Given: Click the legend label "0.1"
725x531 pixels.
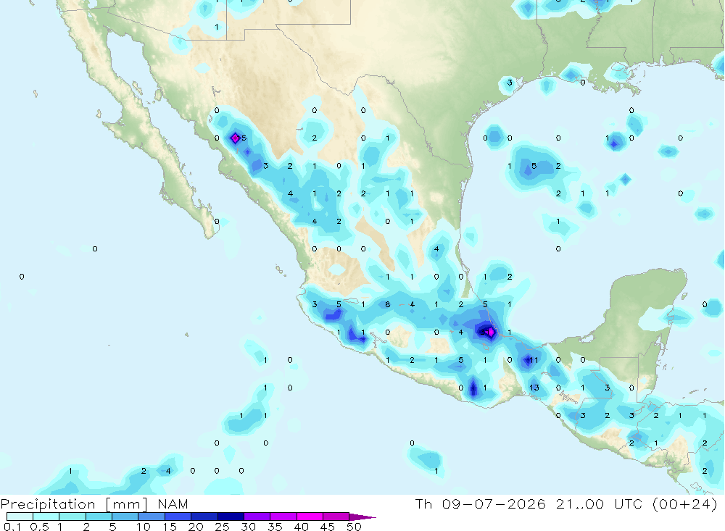Looking at the screenshot, I should (x=12, y=527).
